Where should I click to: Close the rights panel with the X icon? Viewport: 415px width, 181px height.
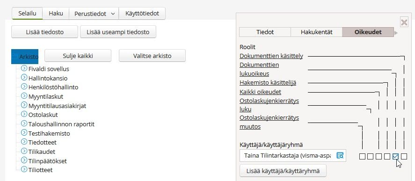(404, 22)
